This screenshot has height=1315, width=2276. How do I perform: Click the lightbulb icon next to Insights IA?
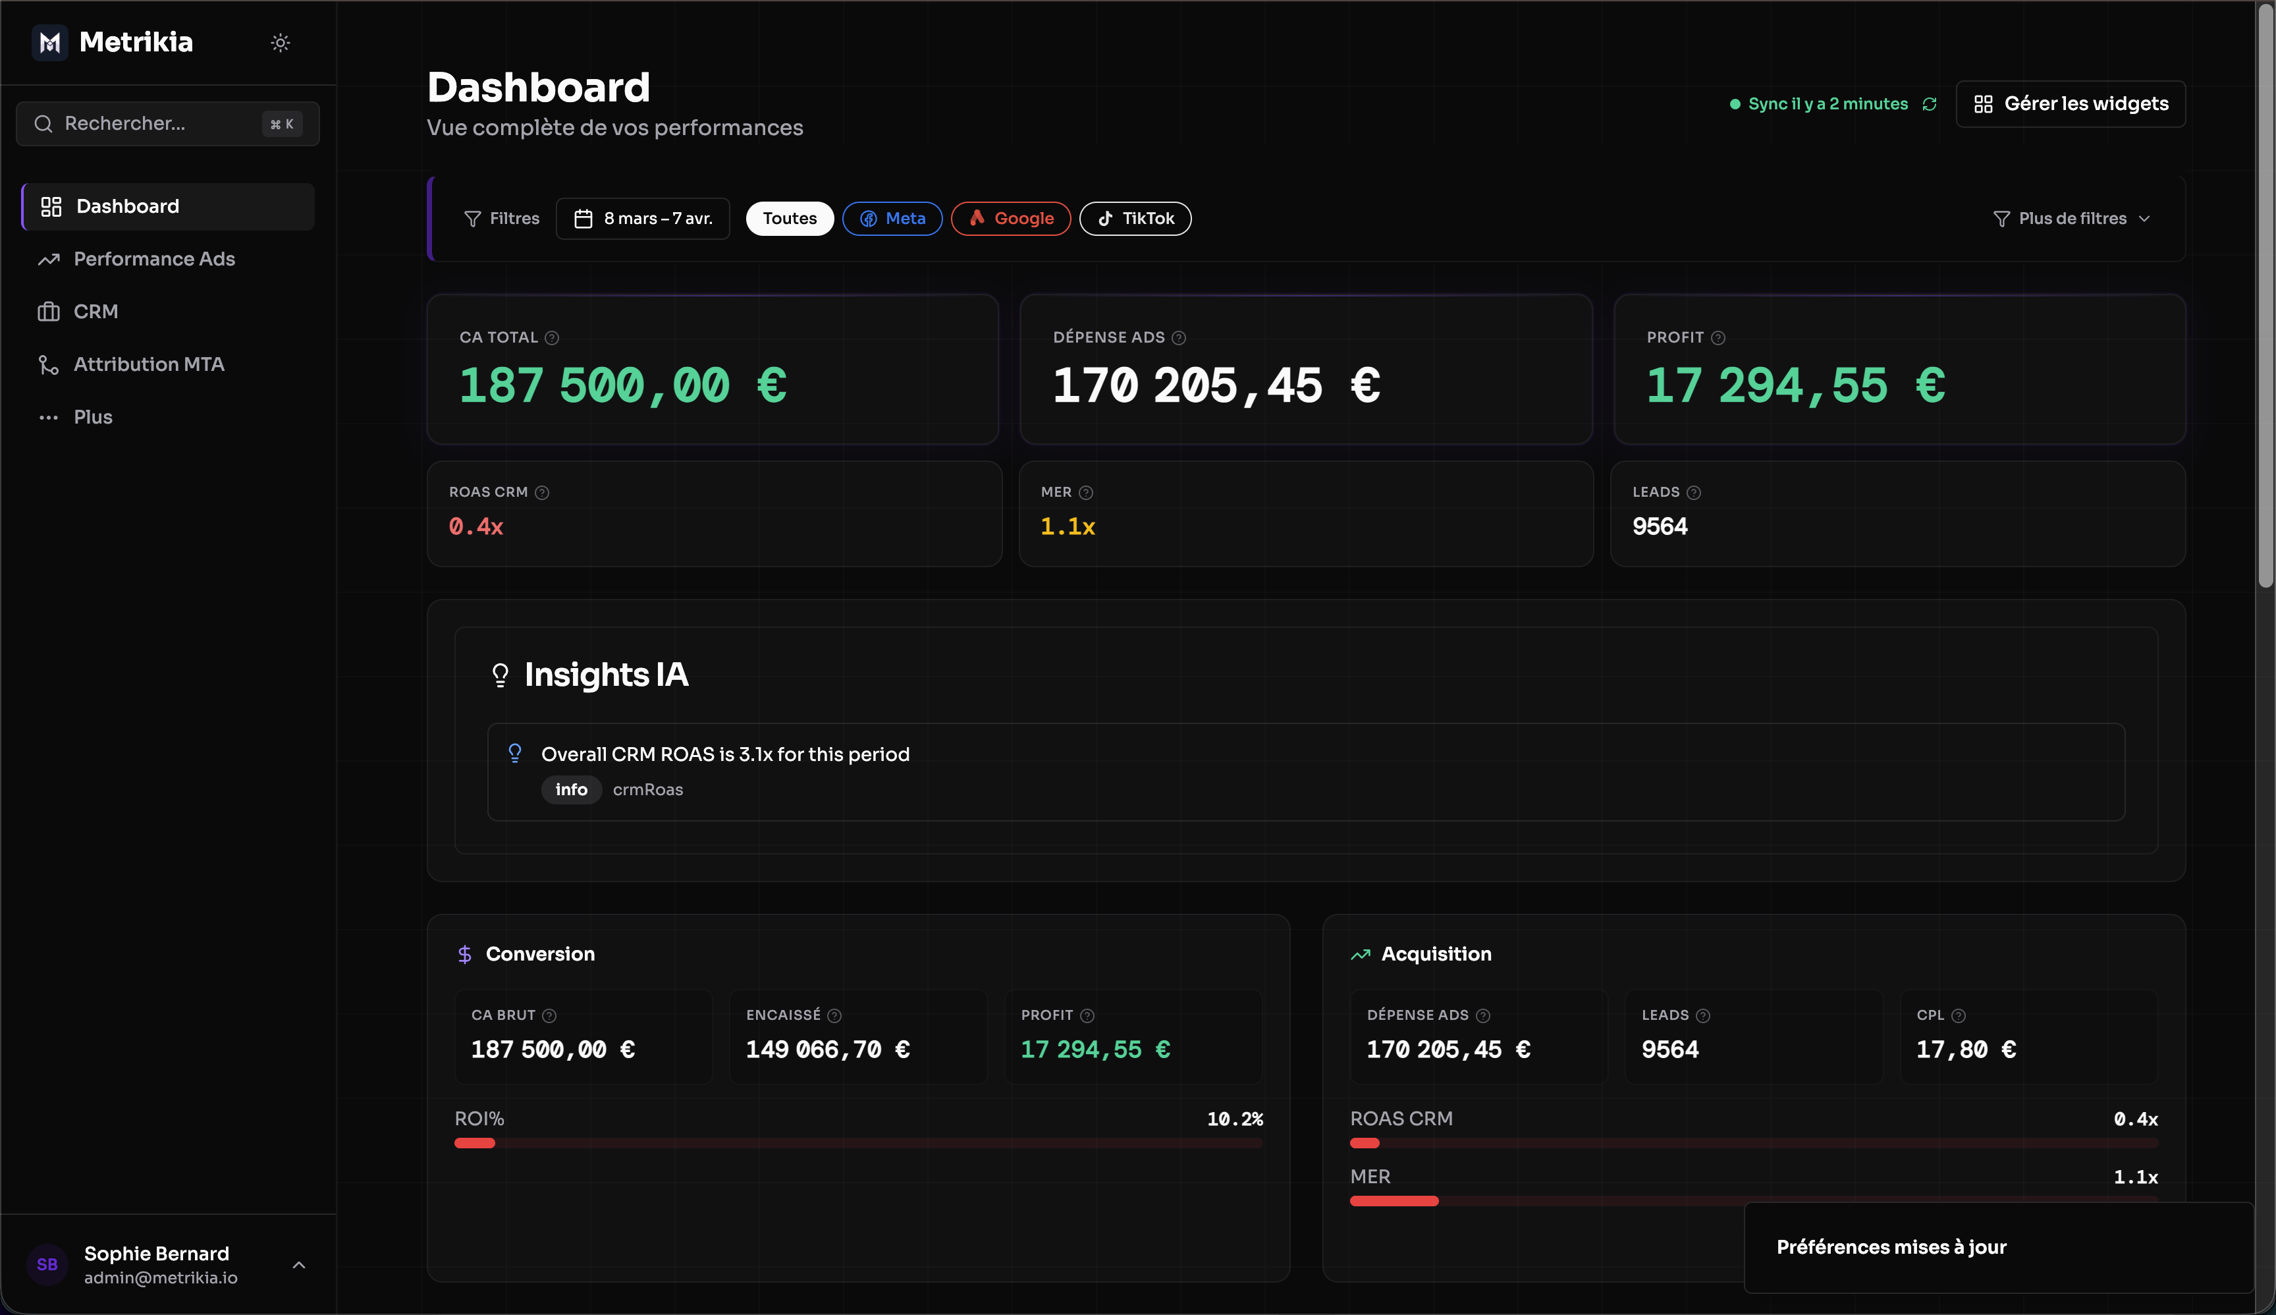point(499,674)
